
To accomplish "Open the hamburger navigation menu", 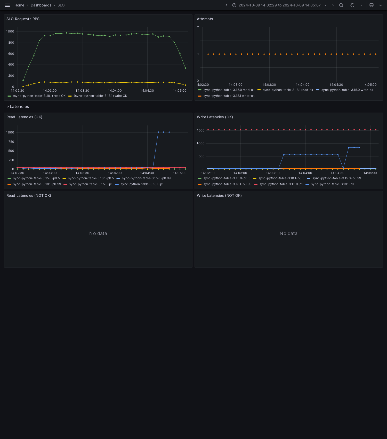I will (7, 5).
